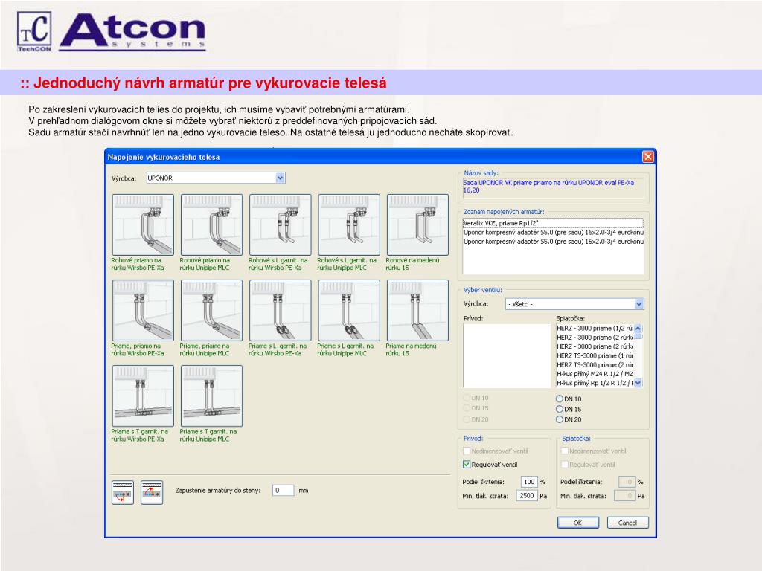The height and width of the screenshot is (571, 762).
Task: Select 'Verafix VKE, priame Rp1/2"' in armature list
Action: [x=553, y=223]
